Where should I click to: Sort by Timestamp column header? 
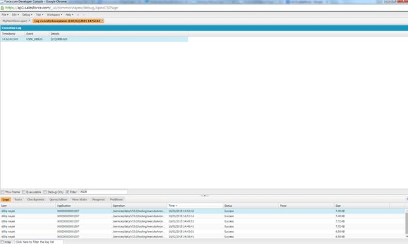click(x=12, y=34)
